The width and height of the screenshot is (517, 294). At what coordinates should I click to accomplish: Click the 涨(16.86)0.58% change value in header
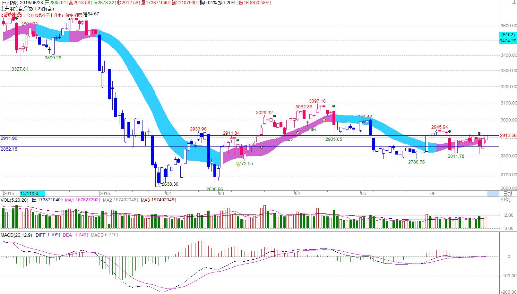click(255, 3)
